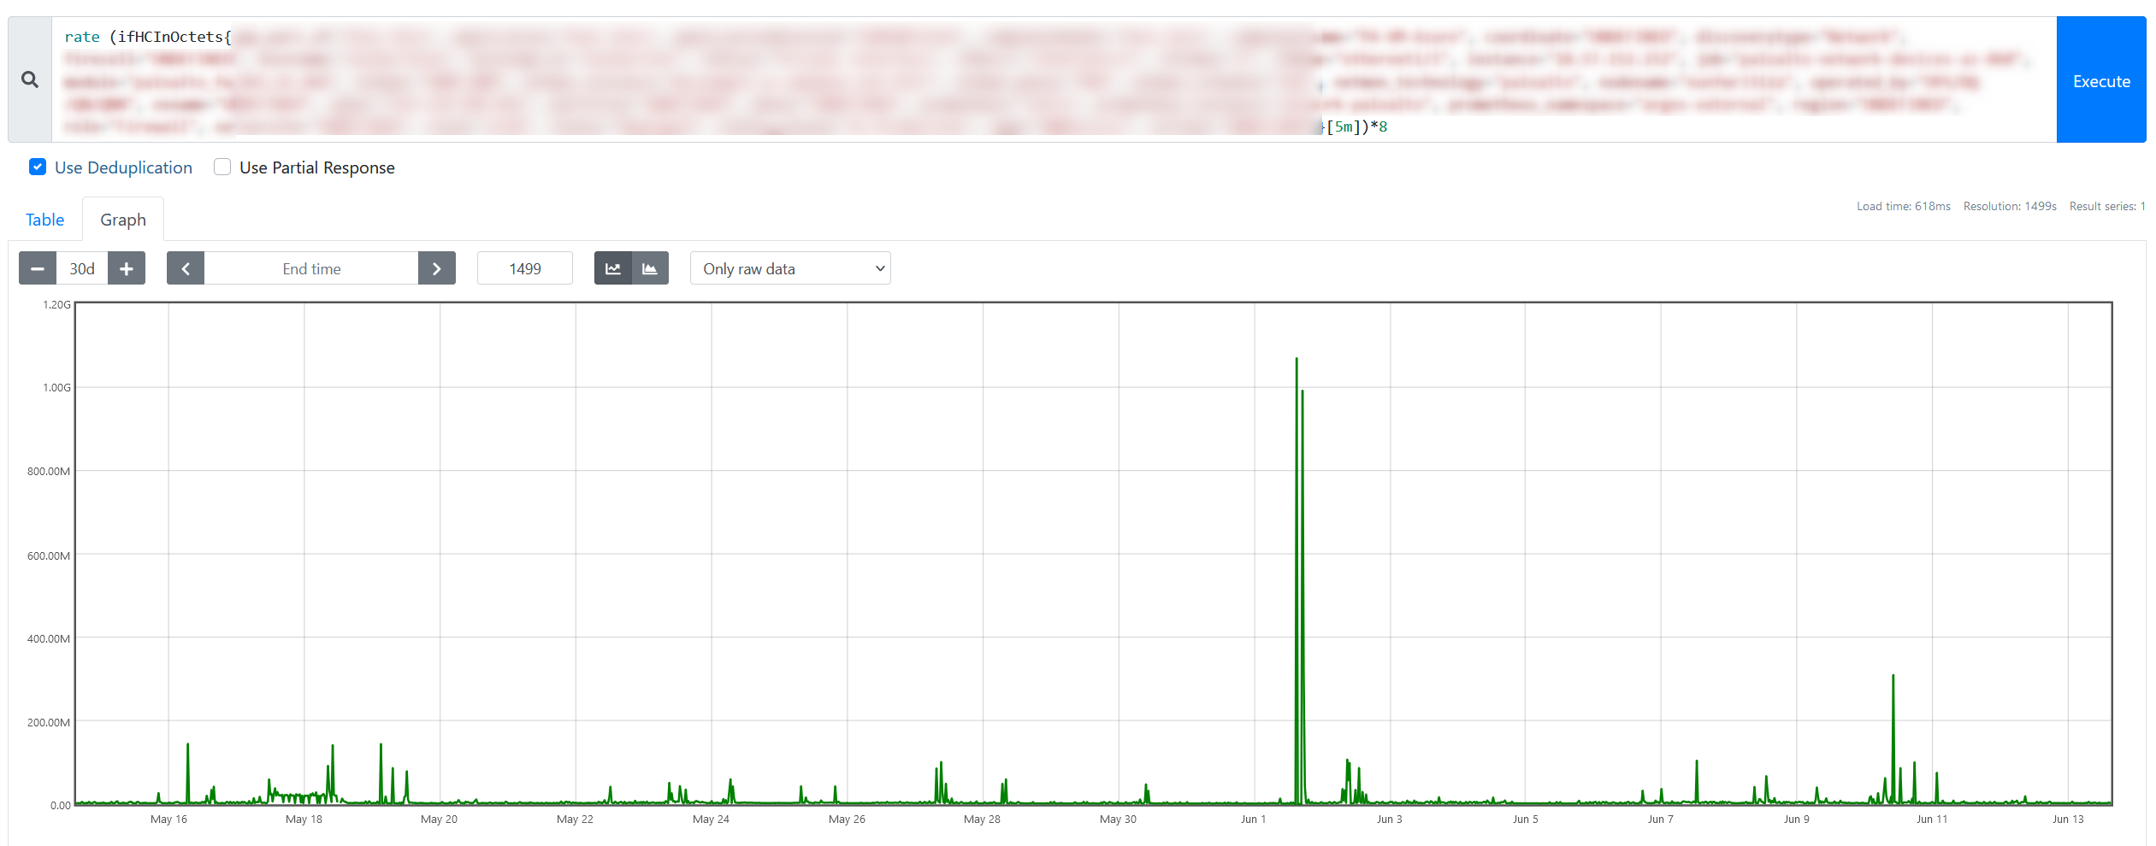
Task: Click into the PromQL query editor
Action: point(1054,79)
